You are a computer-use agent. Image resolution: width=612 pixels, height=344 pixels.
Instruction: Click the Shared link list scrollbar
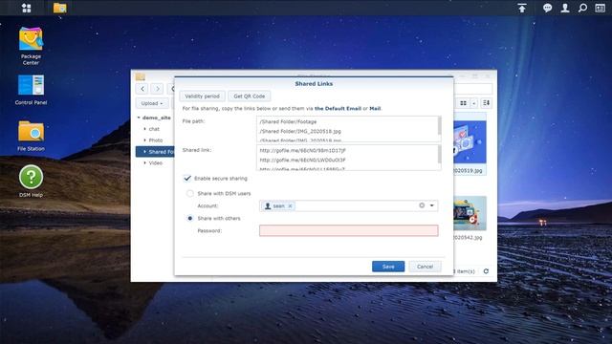(440, 154)
